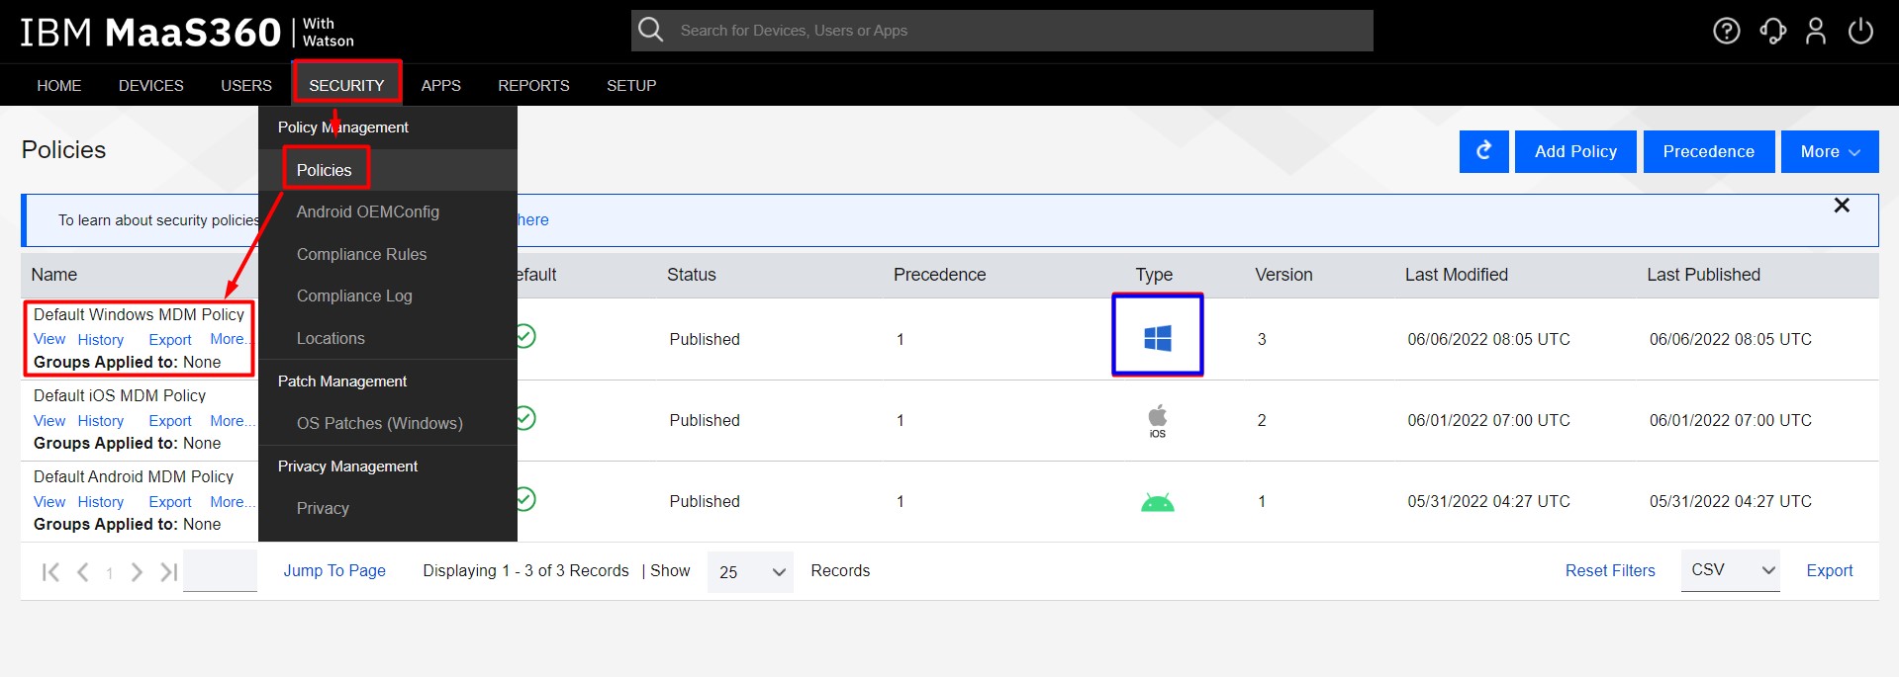Close the security policies info banner
The height and width of the screenshot is (677, 1899).
coord(1842,206)
